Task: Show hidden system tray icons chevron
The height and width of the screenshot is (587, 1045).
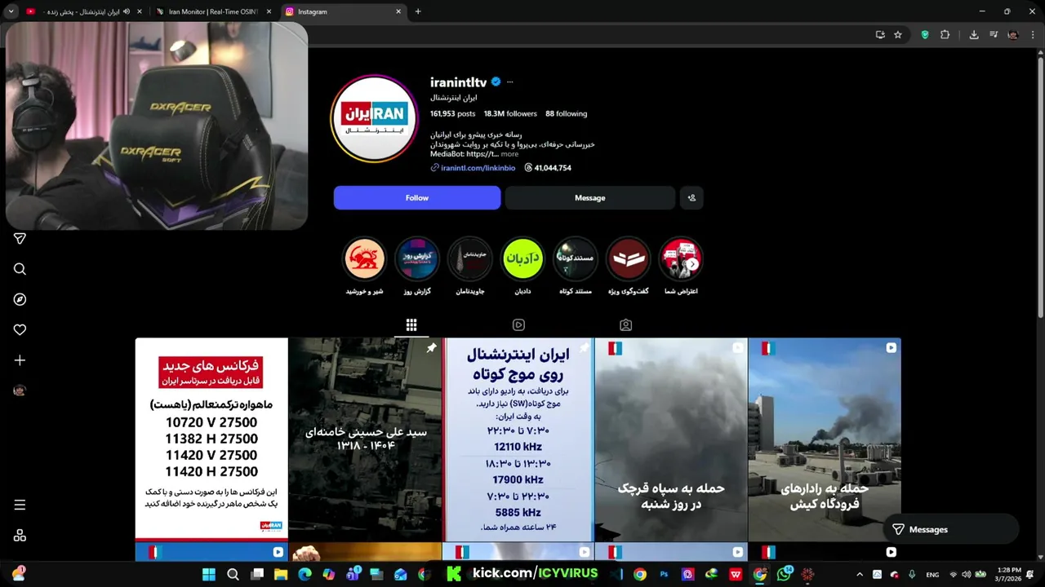Action: [859, 575]
